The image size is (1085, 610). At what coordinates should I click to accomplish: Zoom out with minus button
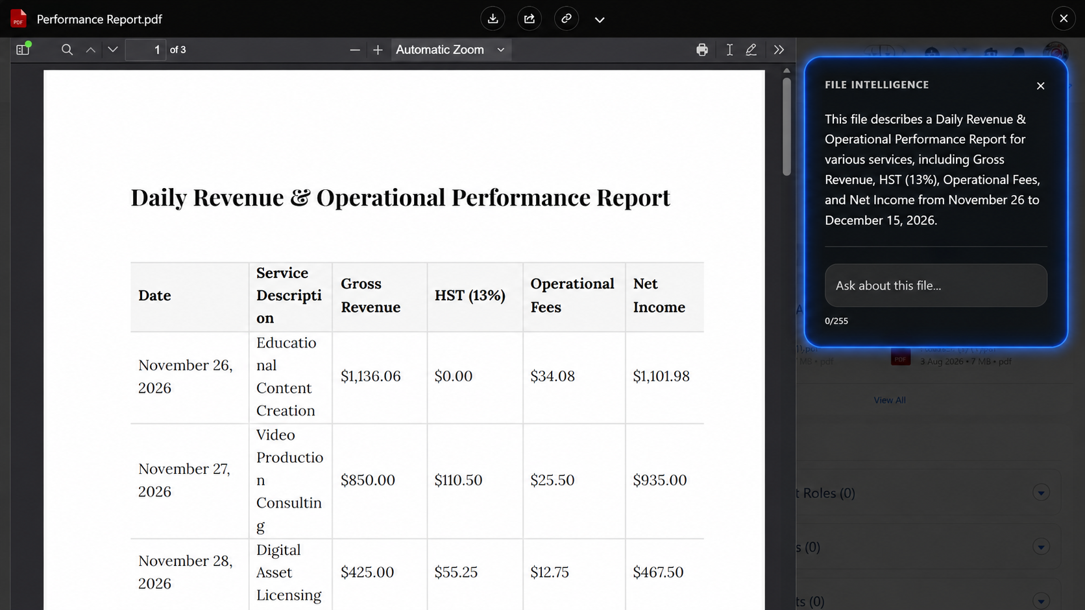point(355,49)
